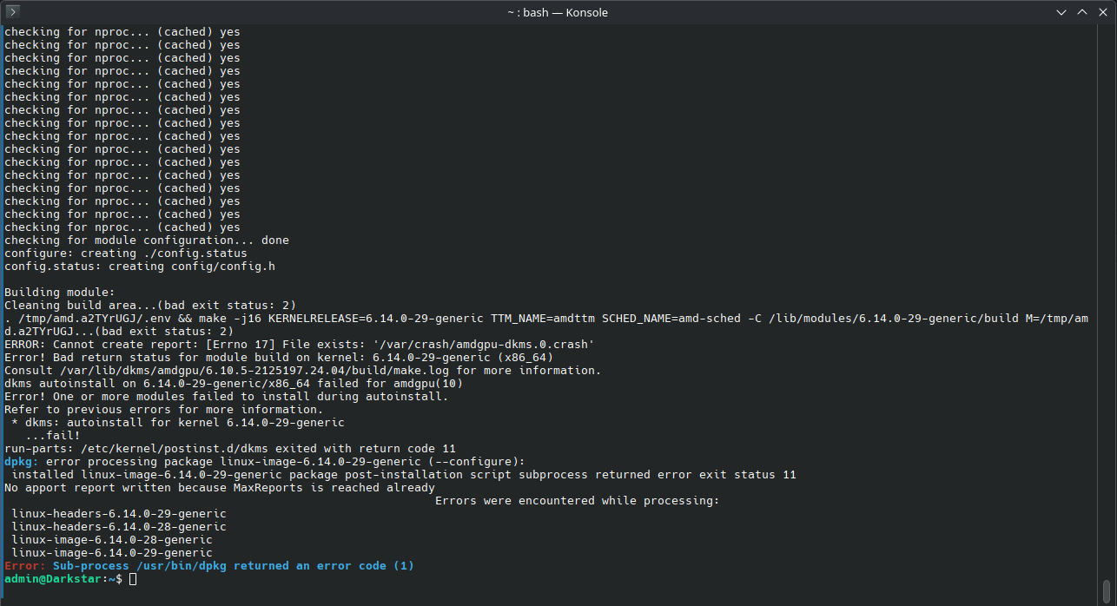The image size is (1117, 606).
Task: Click the '~ : bash — Konsole' title text
Action: [x=558, y=12]
